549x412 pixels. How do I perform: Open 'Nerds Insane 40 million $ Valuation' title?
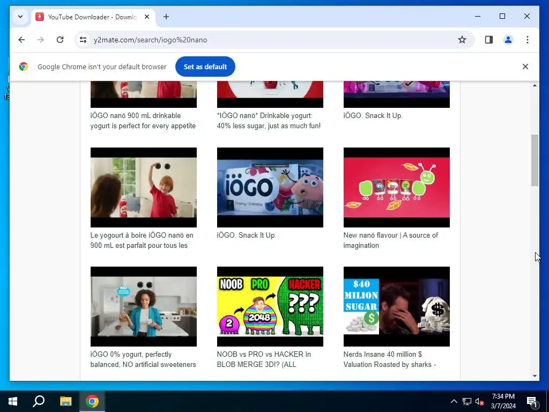[390, 359]
